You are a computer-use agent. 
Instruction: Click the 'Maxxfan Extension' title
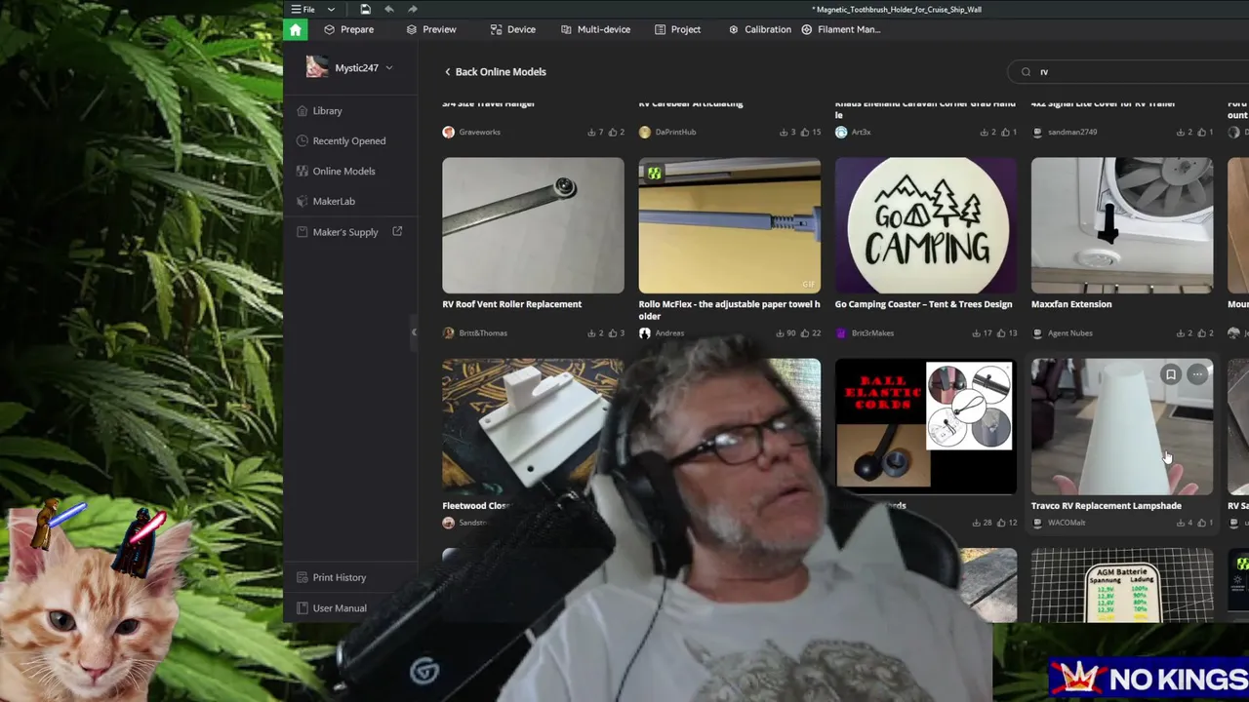(1071, 304)
